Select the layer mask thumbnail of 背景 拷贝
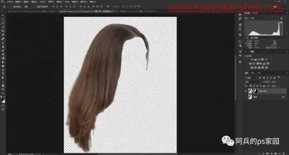The width and height of the screenshot is (289, 155). click(256, 91)
